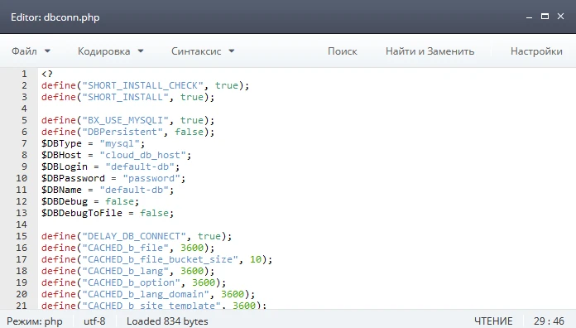Click utf-8 encoding in status bar
576x328 pixels.
coord(94,321)
